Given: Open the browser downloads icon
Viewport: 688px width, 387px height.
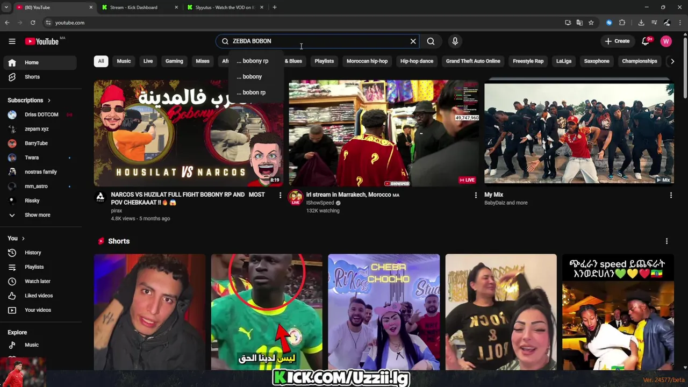Looking at the screenshot, I should [641, 23].
